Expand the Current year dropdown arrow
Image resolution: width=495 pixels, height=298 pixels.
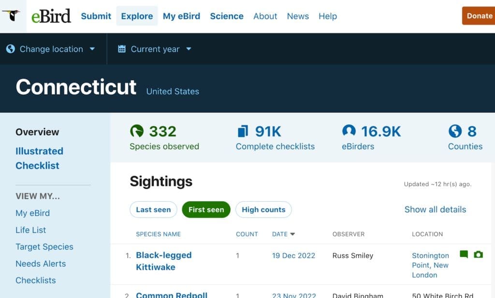(x=189, y=49)
